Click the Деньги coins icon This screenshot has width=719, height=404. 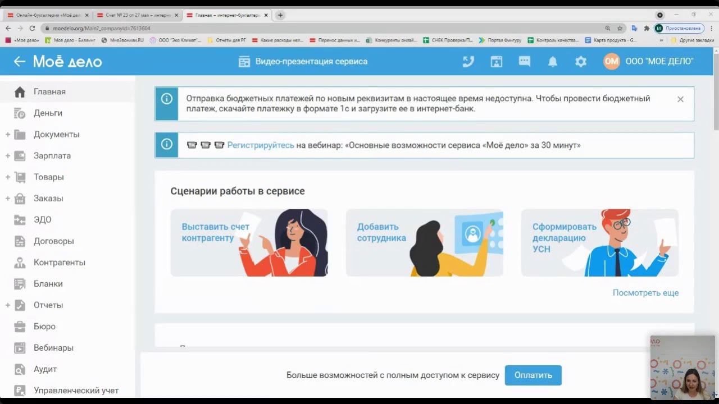click(x=20, y=113)
